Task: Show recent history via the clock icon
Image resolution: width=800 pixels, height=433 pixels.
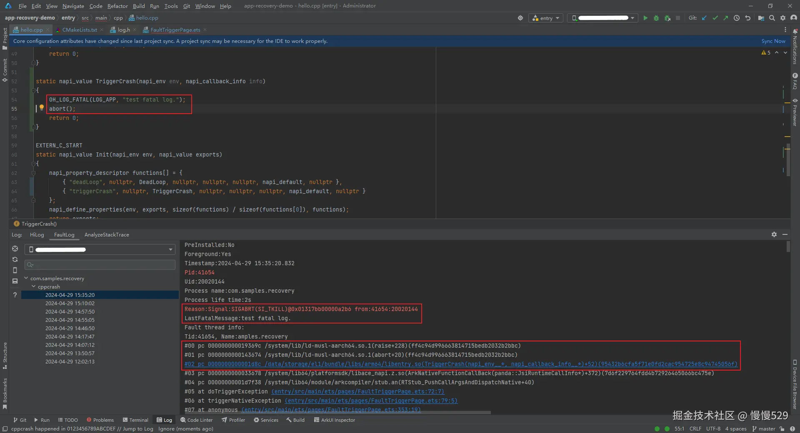Action: 737,18
